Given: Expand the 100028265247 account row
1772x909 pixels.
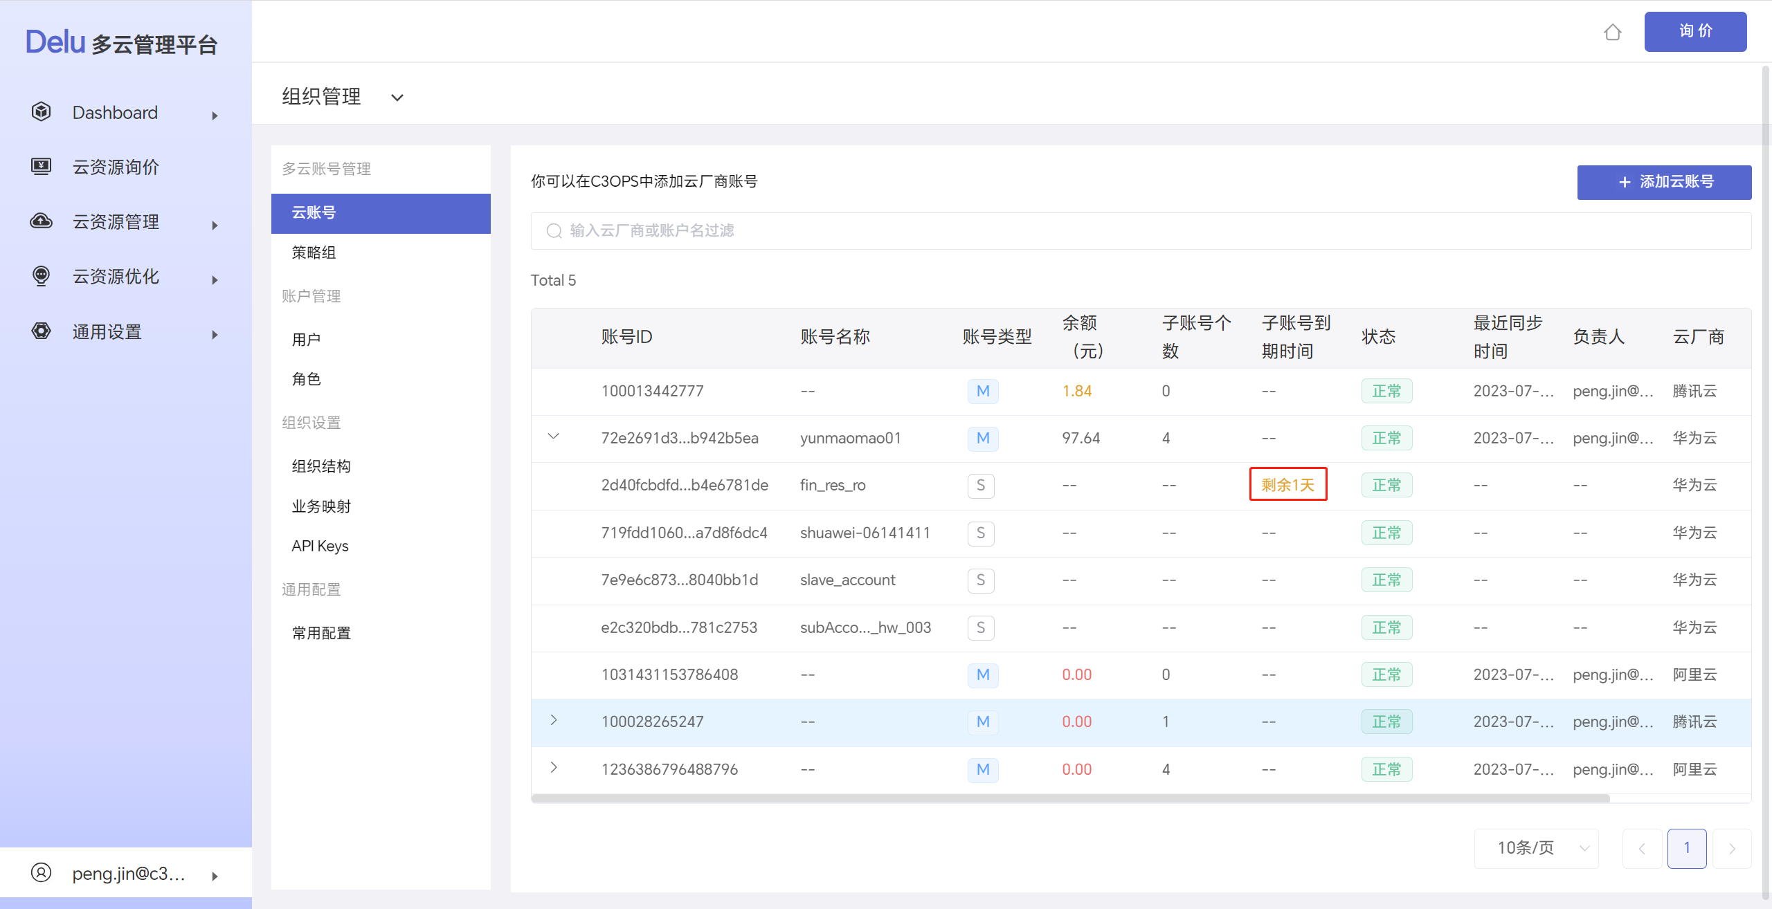Looking at the screenshot, I should (x=553, y=720).
